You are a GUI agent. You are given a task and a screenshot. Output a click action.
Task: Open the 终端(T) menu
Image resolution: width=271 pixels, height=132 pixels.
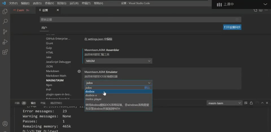tap(87, 3)
